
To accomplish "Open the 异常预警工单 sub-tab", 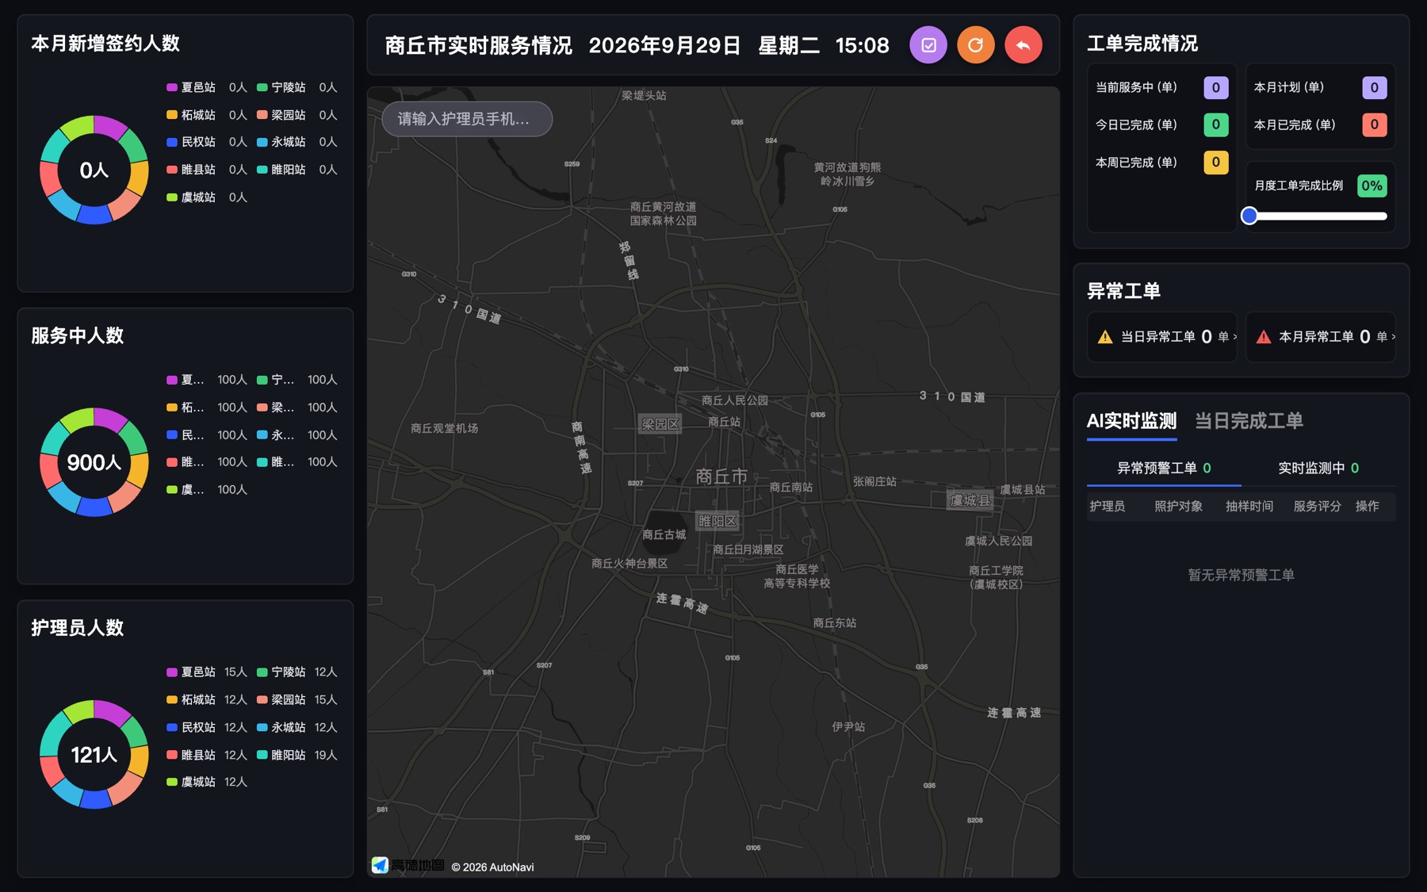I will click(1164, 468).
